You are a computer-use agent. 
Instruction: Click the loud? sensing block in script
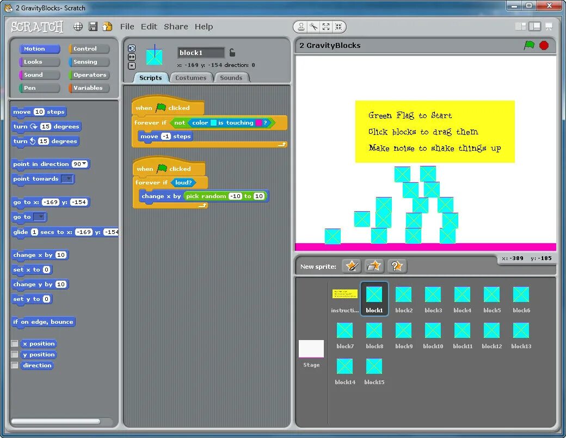(183, 183)
